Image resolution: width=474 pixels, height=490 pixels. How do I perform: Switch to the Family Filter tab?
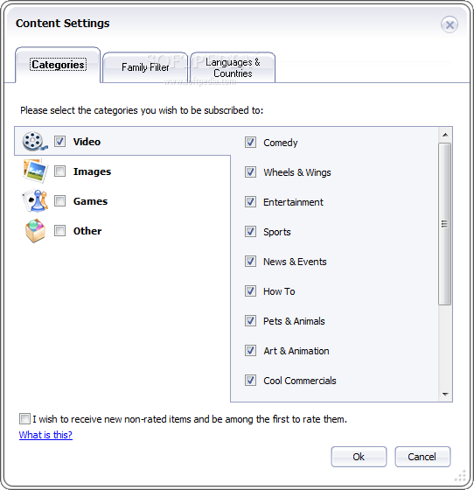tap(145, 67)
